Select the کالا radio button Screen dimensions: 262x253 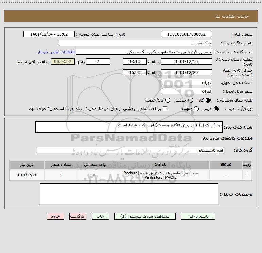coord(208,100)
